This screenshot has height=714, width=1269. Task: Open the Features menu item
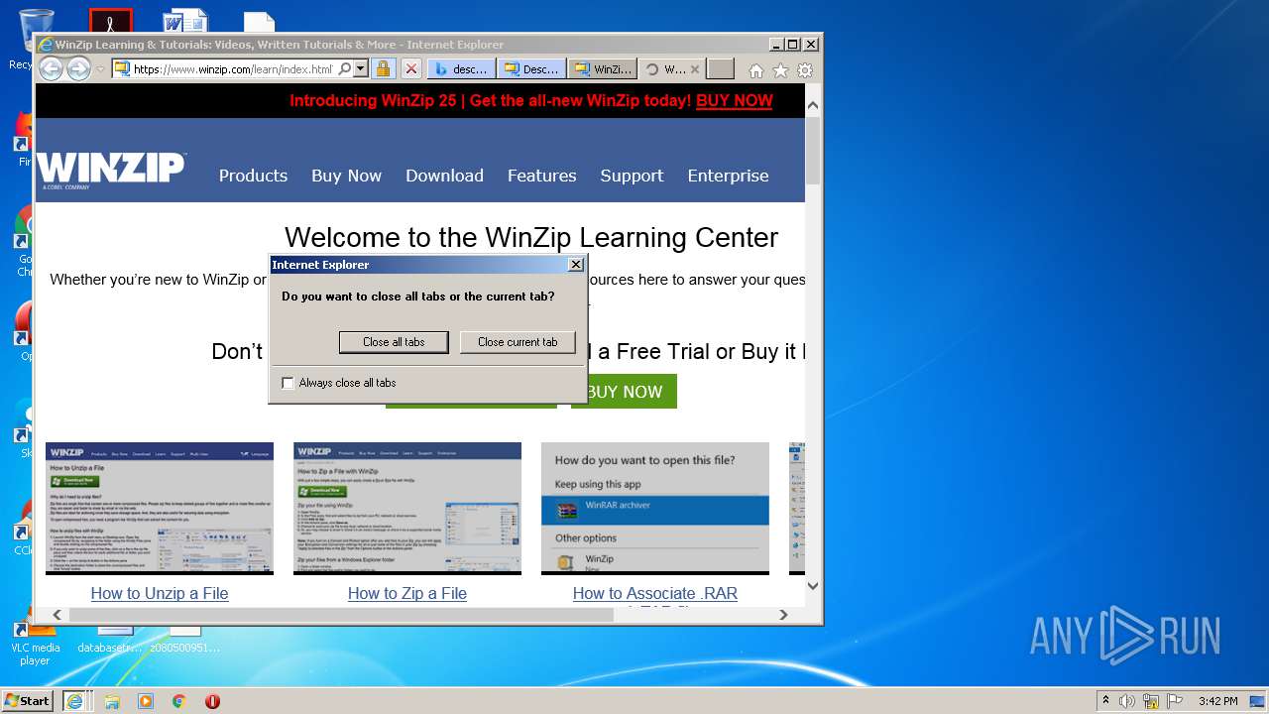tap(541, 176)
